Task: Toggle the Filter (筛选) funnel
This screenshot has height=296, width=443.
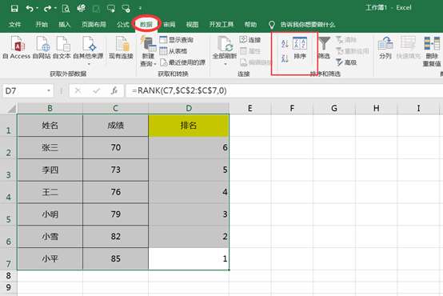Action: point(324,47)
